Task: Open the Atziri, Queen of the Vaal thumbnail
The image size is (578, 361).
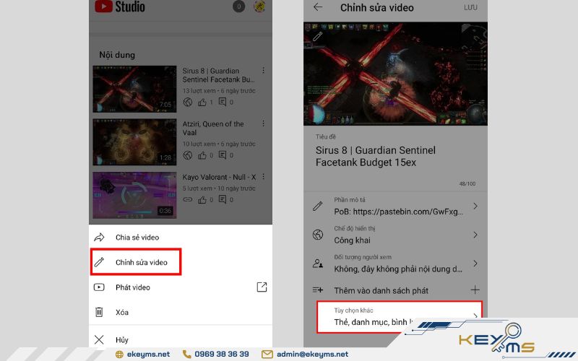Action: [134, 142]
